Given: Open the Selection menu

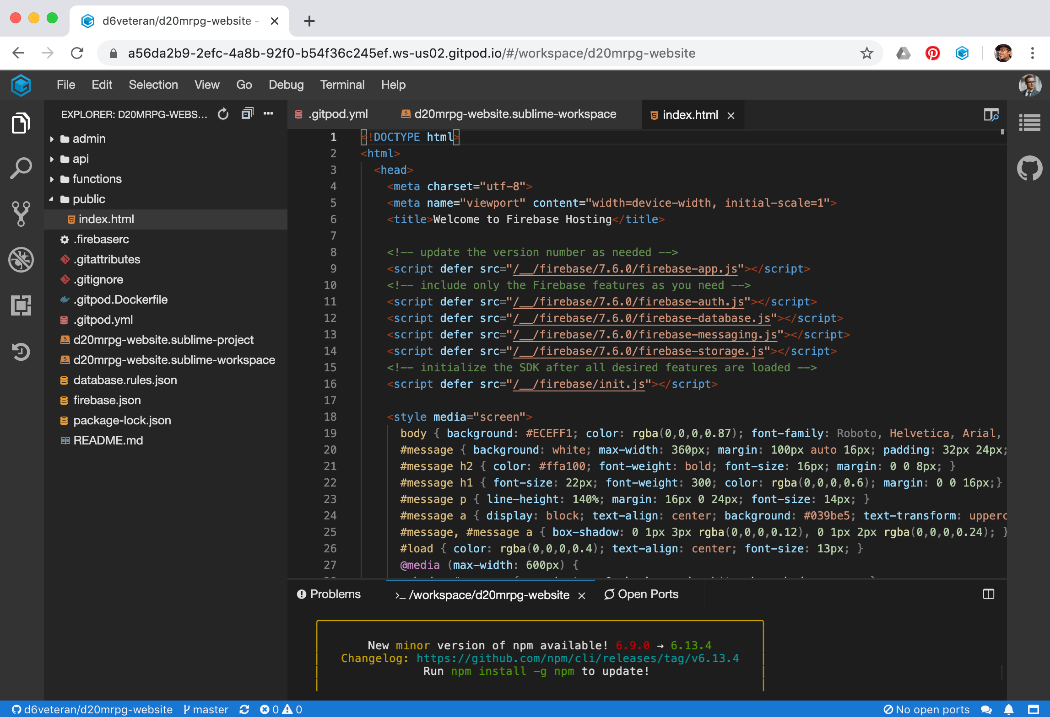Looking at the screenshot, I should point(153,85).
